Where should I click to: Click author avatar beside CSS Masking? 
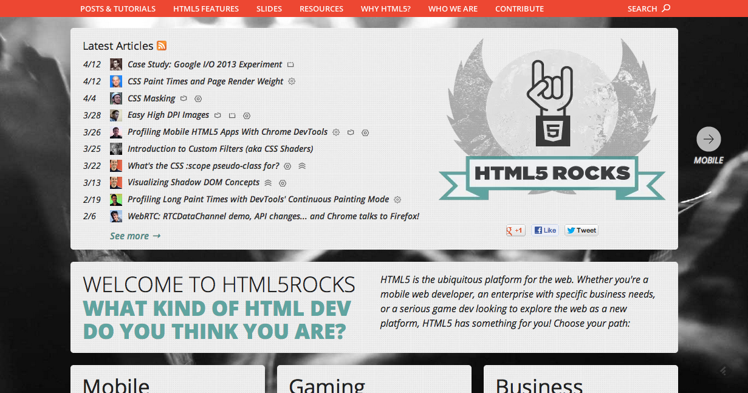tap(116, 98)
